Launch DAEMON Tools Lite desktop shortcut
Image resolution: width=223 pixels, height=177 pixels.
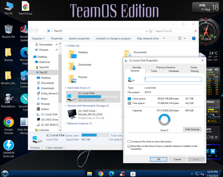9,149
